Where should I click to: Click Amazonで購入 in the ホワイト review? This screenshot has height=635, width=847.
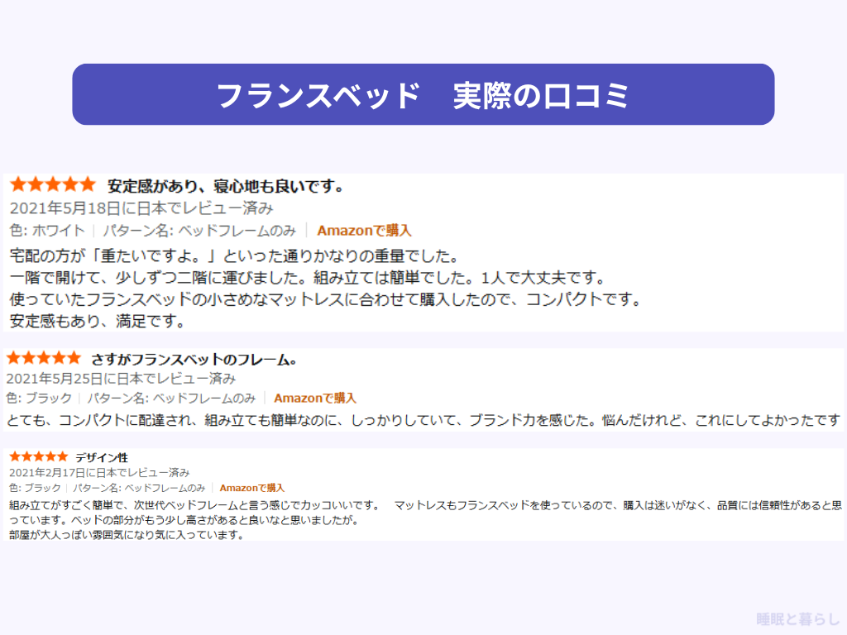point(364,231)
